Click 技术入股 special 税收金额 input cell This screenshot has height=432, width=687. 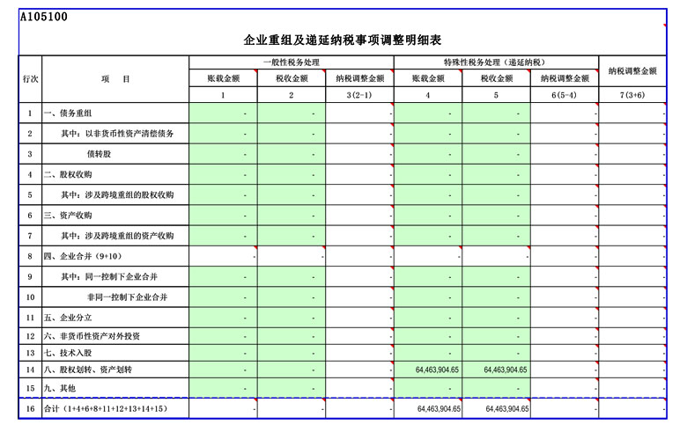click(496, 353)
